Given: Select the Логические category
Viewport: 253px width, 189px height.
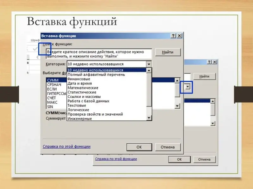Looking at the screenshot, I should pos(77,110).
